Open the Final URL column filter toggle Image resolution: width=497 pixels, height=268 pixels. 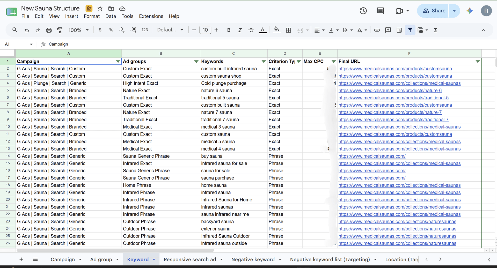[478, 62]
